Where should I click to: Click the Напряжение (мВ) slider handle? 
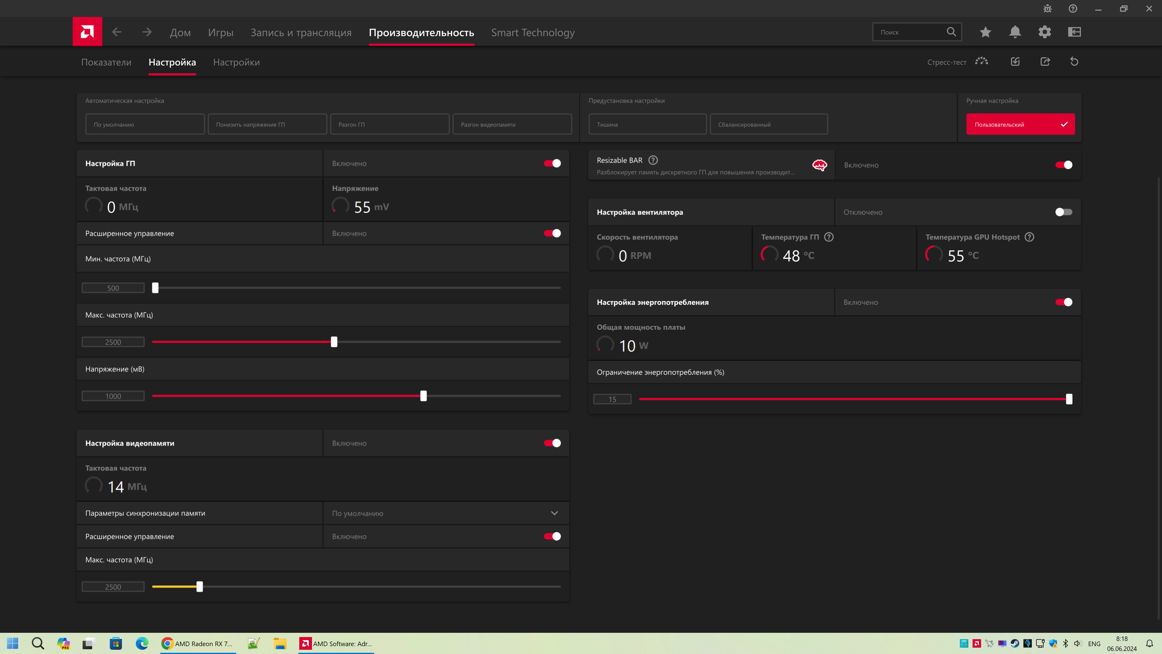(x=423, y=396)
